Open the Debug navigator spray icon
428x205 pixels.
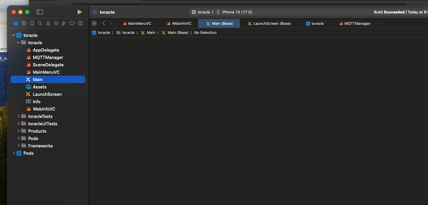tap(64, 23)
